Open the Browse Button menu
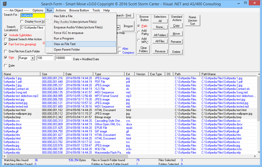 tap(79, 10)
